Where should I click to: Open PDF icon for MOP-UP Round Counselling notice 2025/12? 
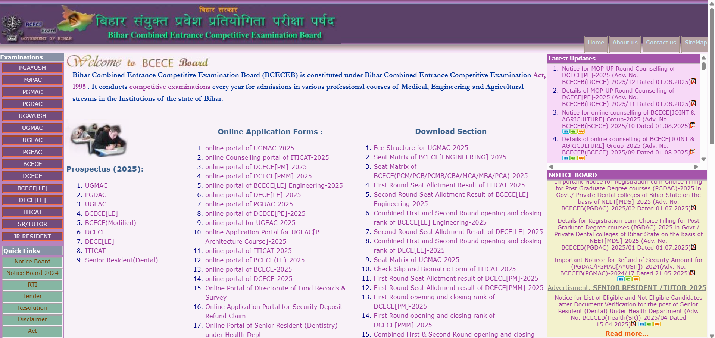[x=693, y=81]
